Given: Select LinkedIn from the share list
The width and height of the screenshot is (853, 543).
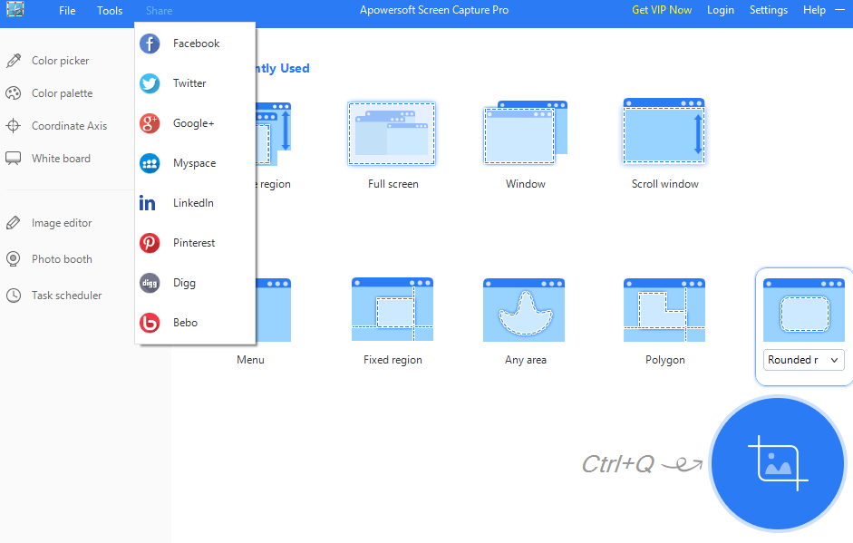Looking at the screenshot, I should pyautogui.click(x=193, y=203).
